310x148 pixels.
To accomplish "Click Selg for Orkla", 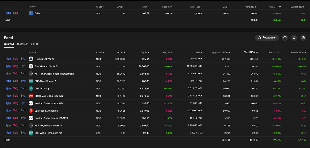I will (16, 13).
